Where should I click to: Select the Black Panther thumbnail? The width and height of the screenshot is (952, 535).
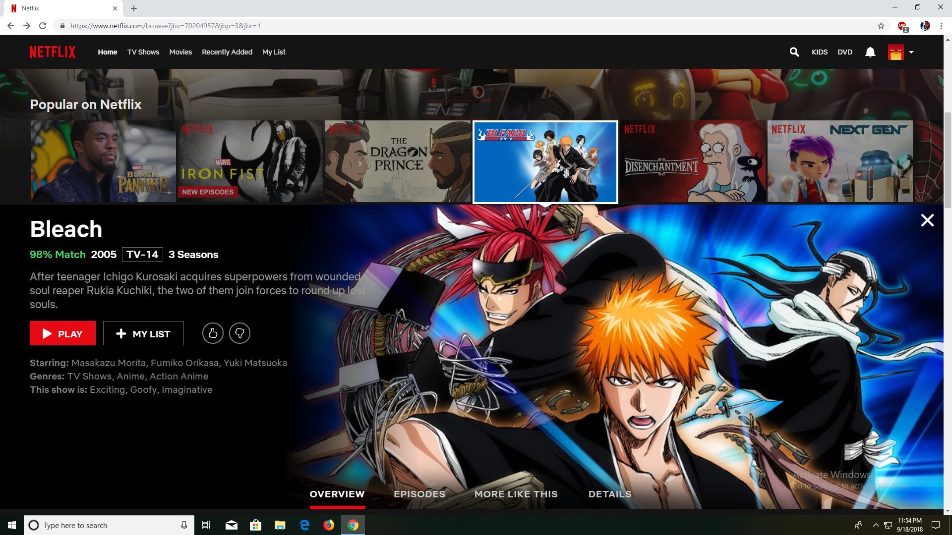(103, 161)
